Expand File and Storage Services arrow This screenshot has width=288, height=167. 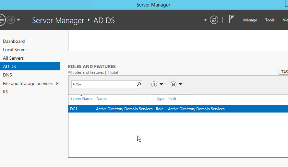click(57, 83)
